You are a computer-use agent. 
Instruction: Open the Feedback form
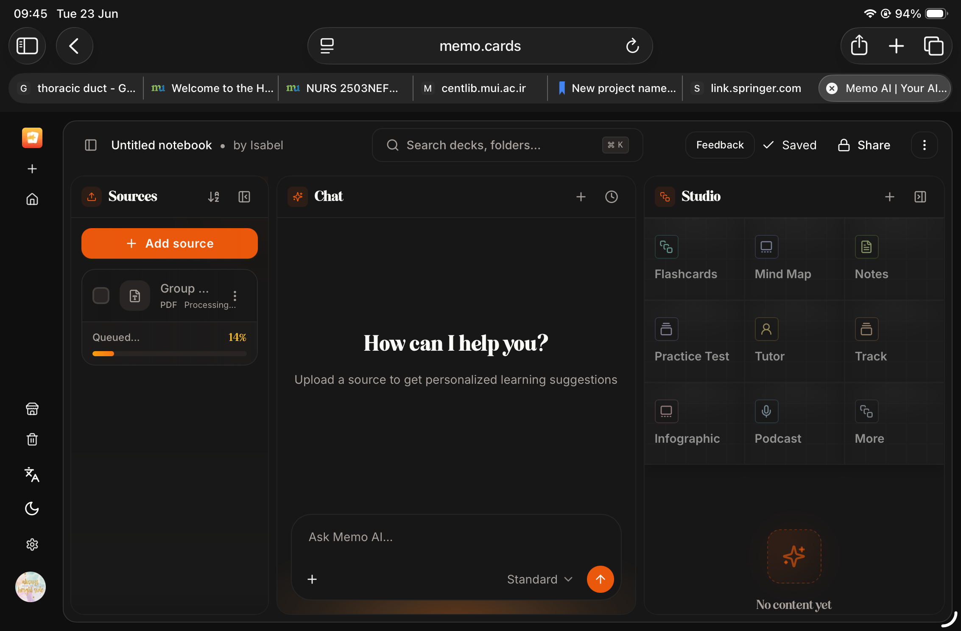(x=720, y=145)
